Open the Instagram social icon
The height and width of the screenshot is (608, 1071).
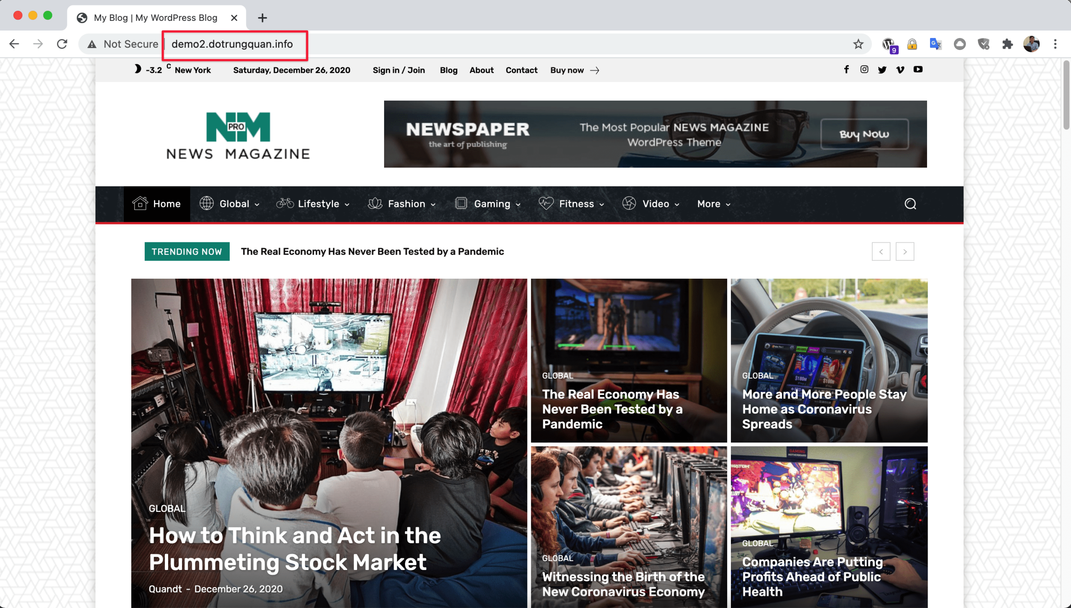864,69
